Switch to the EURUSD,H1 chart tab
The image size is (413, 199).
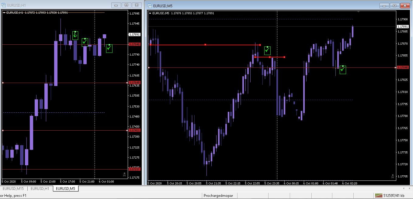pyautogui.click(x=40, y=189)
